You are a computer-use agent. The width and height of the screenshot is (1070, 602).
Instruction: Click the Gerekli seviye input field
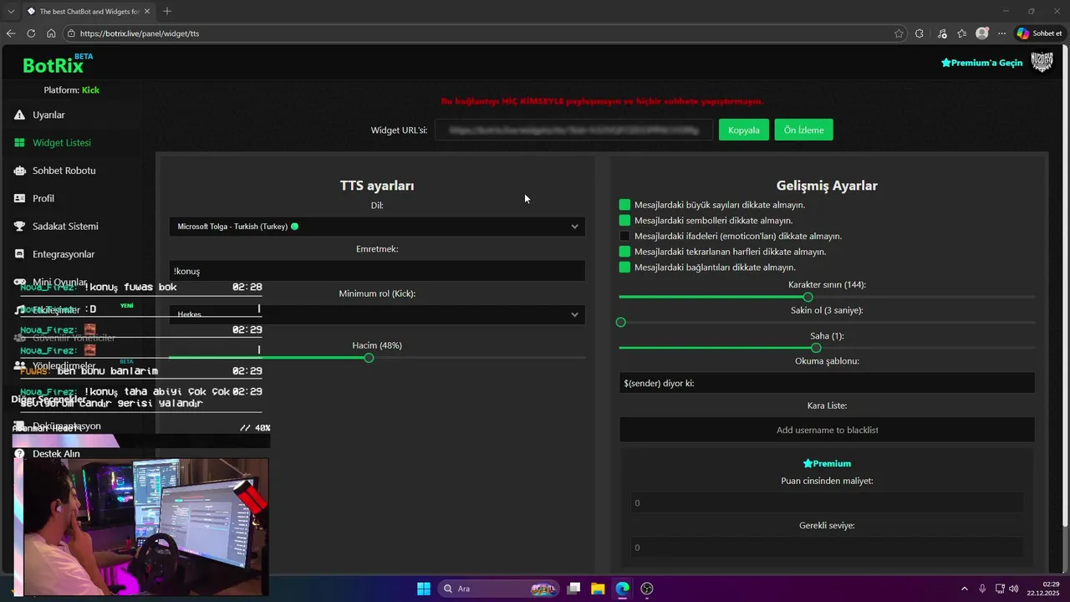[x=827, y=548]
